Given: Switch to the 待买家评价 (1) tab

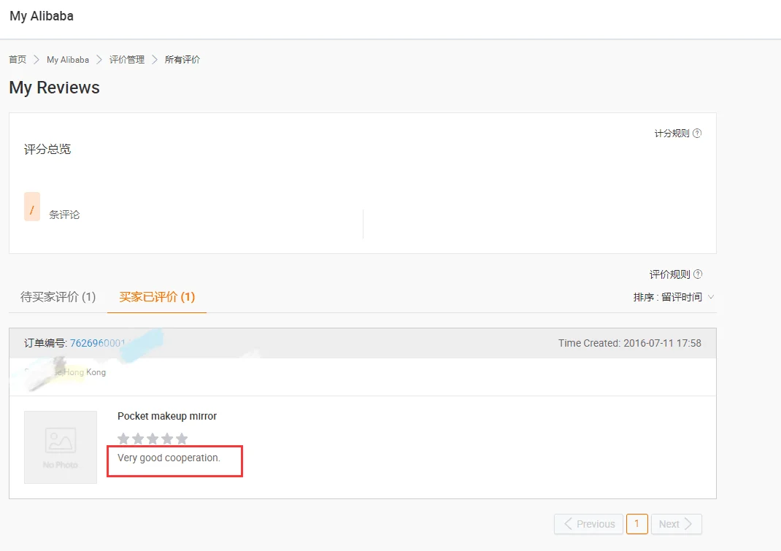Looking at the screenshot, I should tap(58, 297).
